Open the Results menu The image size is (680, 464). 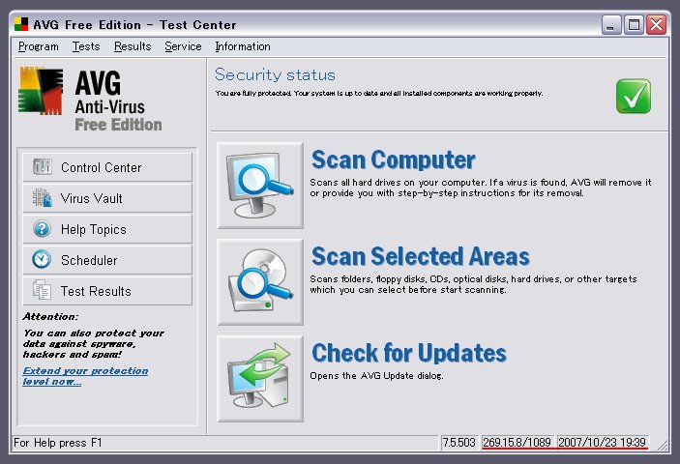pos(133,46)
